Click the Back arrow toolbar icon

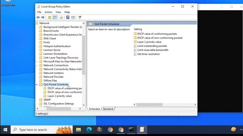click(x=38, y=17)
